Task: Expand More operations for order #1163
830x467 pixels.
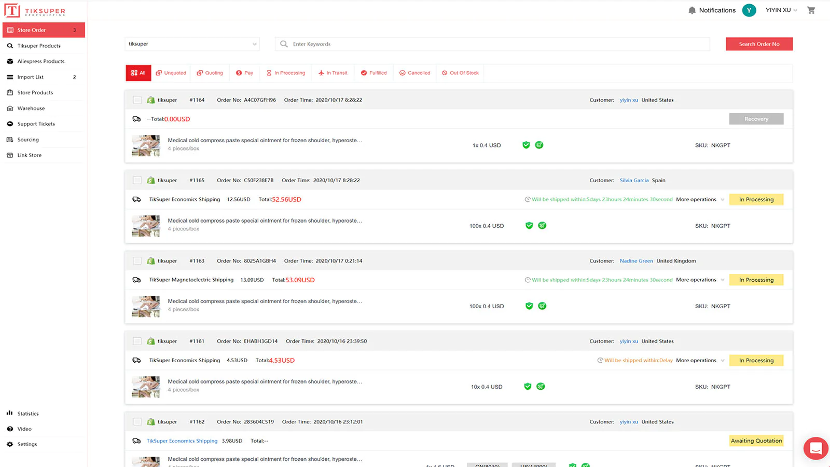Action: pos(700,280)
